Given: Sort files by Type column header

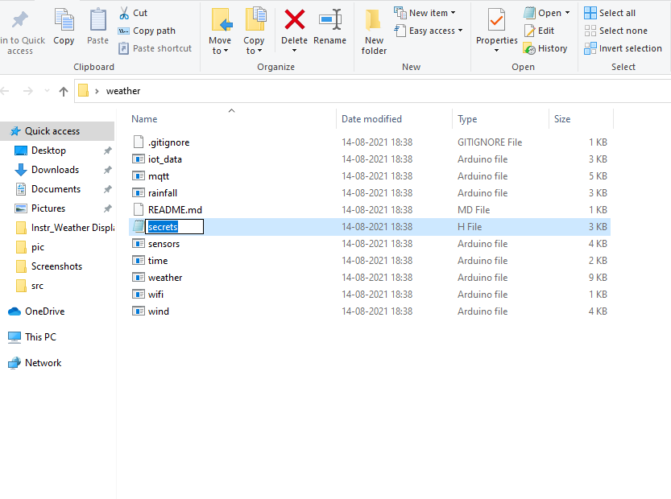Looking at the screenshot, I should point(467,119).
